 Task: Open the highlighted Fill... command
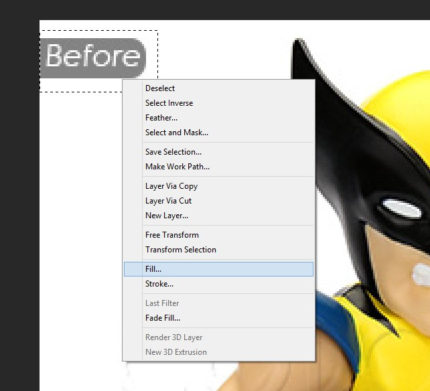coord(153,269)
